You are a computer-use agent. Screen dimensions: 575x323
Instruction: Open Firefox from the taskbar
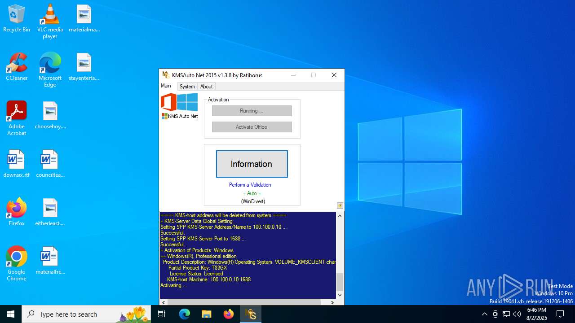pos(229,314)
